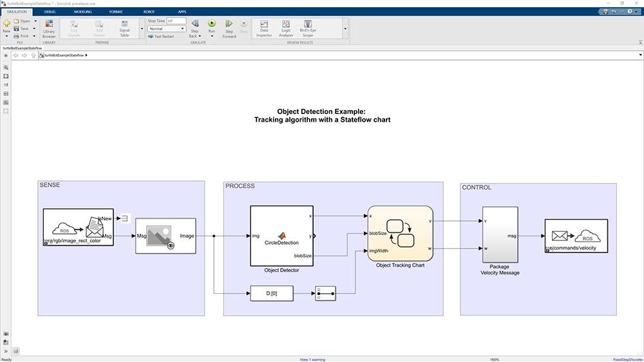Open the View 1 warning link
This screenshot has height=362, width=644.
(312, 359)
